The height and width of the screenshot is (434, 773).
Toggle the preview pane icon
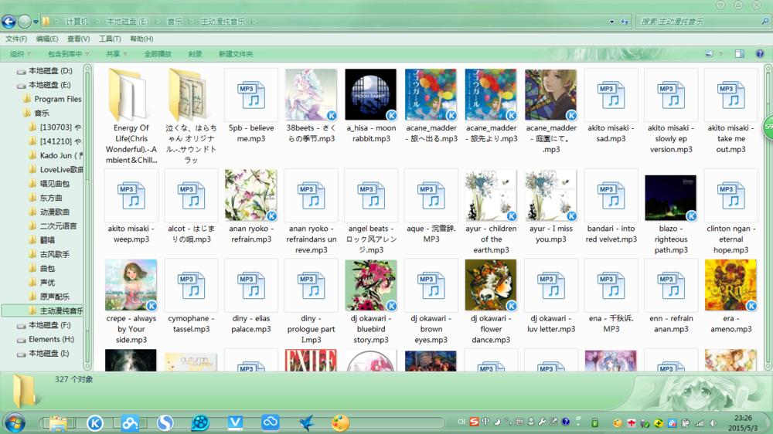740,54
